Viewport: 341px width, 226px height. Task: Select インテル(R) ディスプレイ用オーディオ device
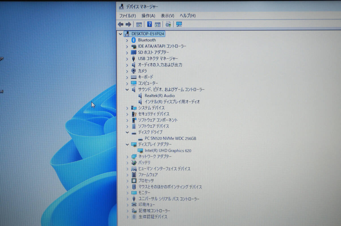coord(172,102)
